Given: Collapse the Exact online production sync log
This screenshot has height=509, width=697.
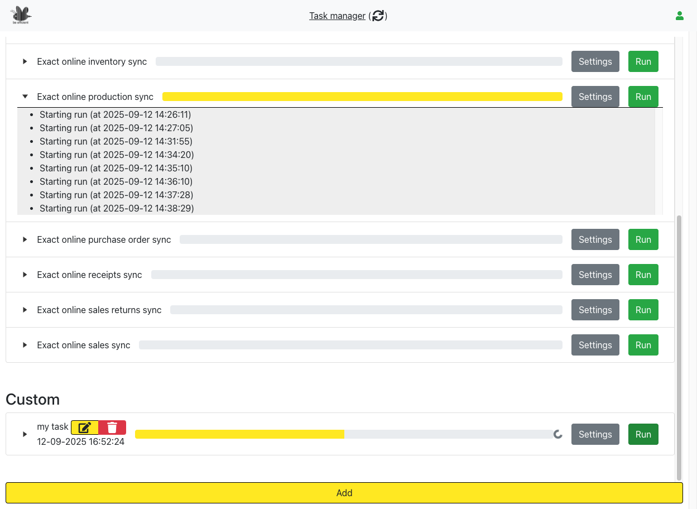Looking at the screenshot, I should click(25, 97).
